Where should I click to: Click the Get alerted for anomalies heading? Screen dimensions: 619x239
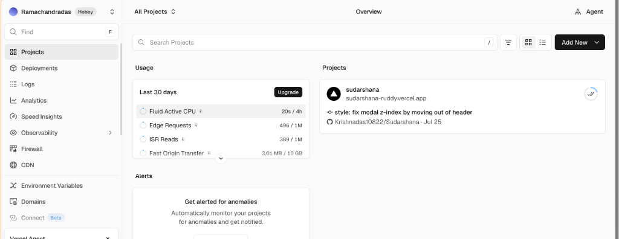[221, 202]
